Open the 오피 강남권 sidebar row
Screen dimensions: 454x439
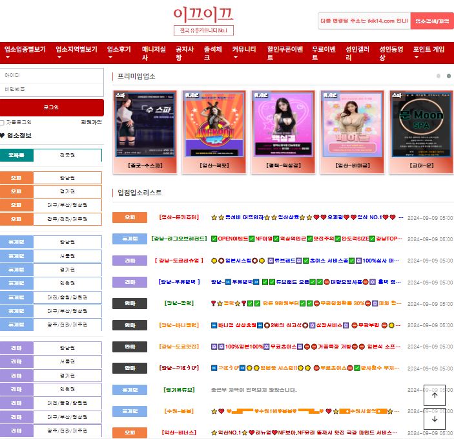tap(51, 178)
